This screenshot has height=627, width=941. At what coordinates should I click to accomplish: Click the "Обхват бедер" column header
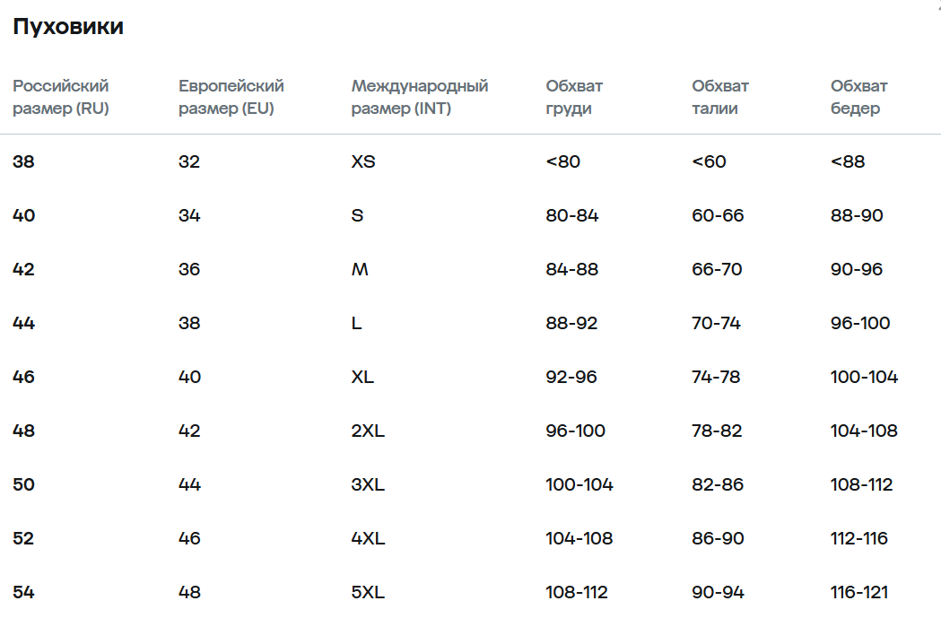(x=858, y=98)
